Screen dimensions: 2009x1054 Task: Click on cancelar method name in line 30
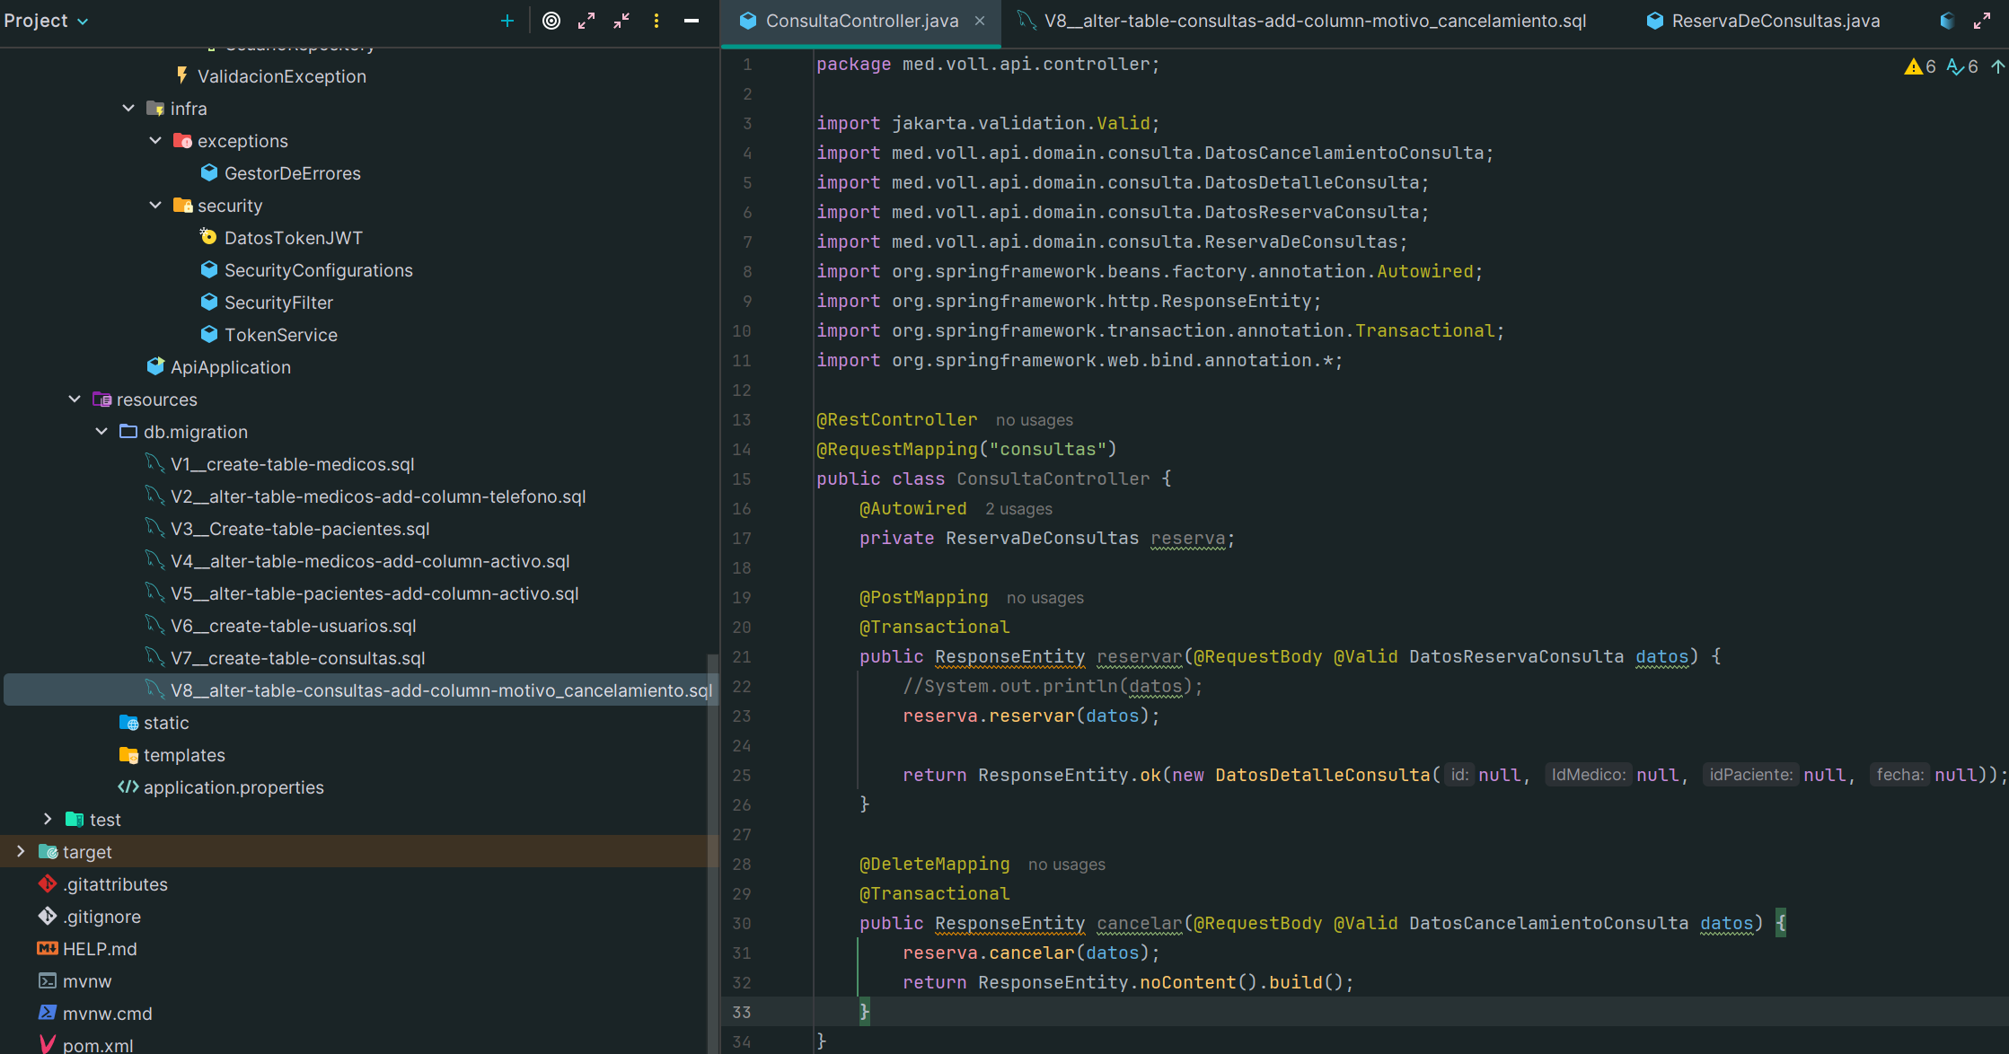(x=1140, y=923)
